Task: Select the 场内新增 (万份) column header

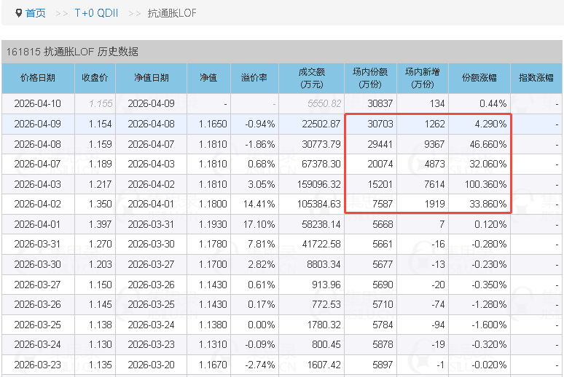Action: point(423,78)
